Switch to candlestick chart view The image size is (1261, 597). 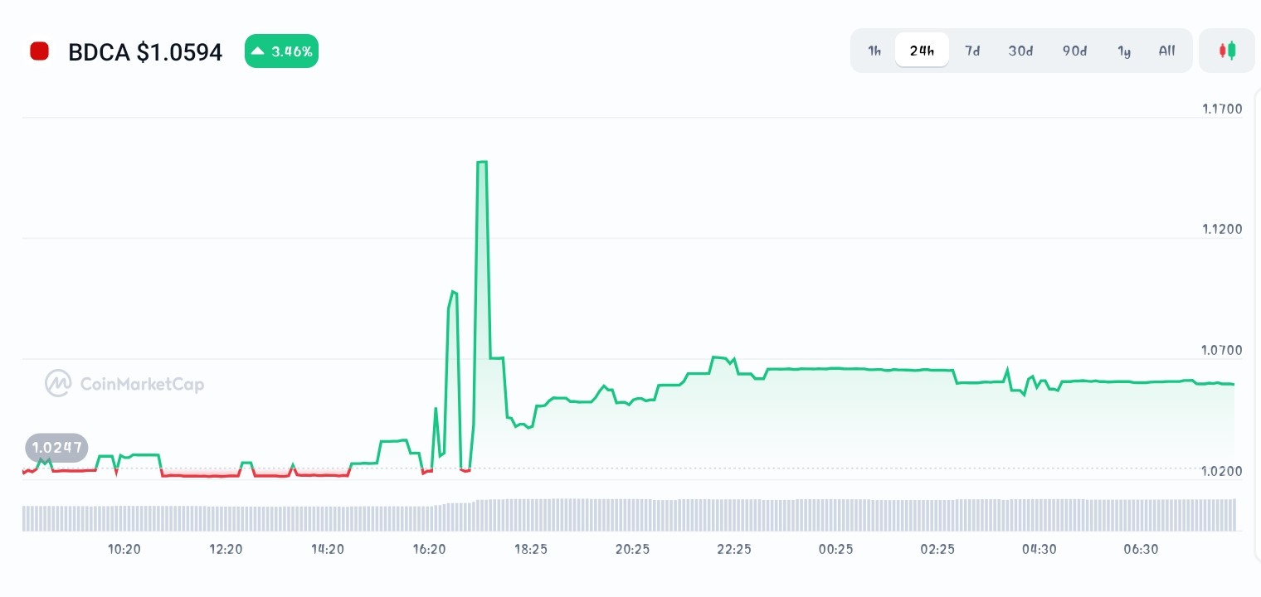[1227, 51]
